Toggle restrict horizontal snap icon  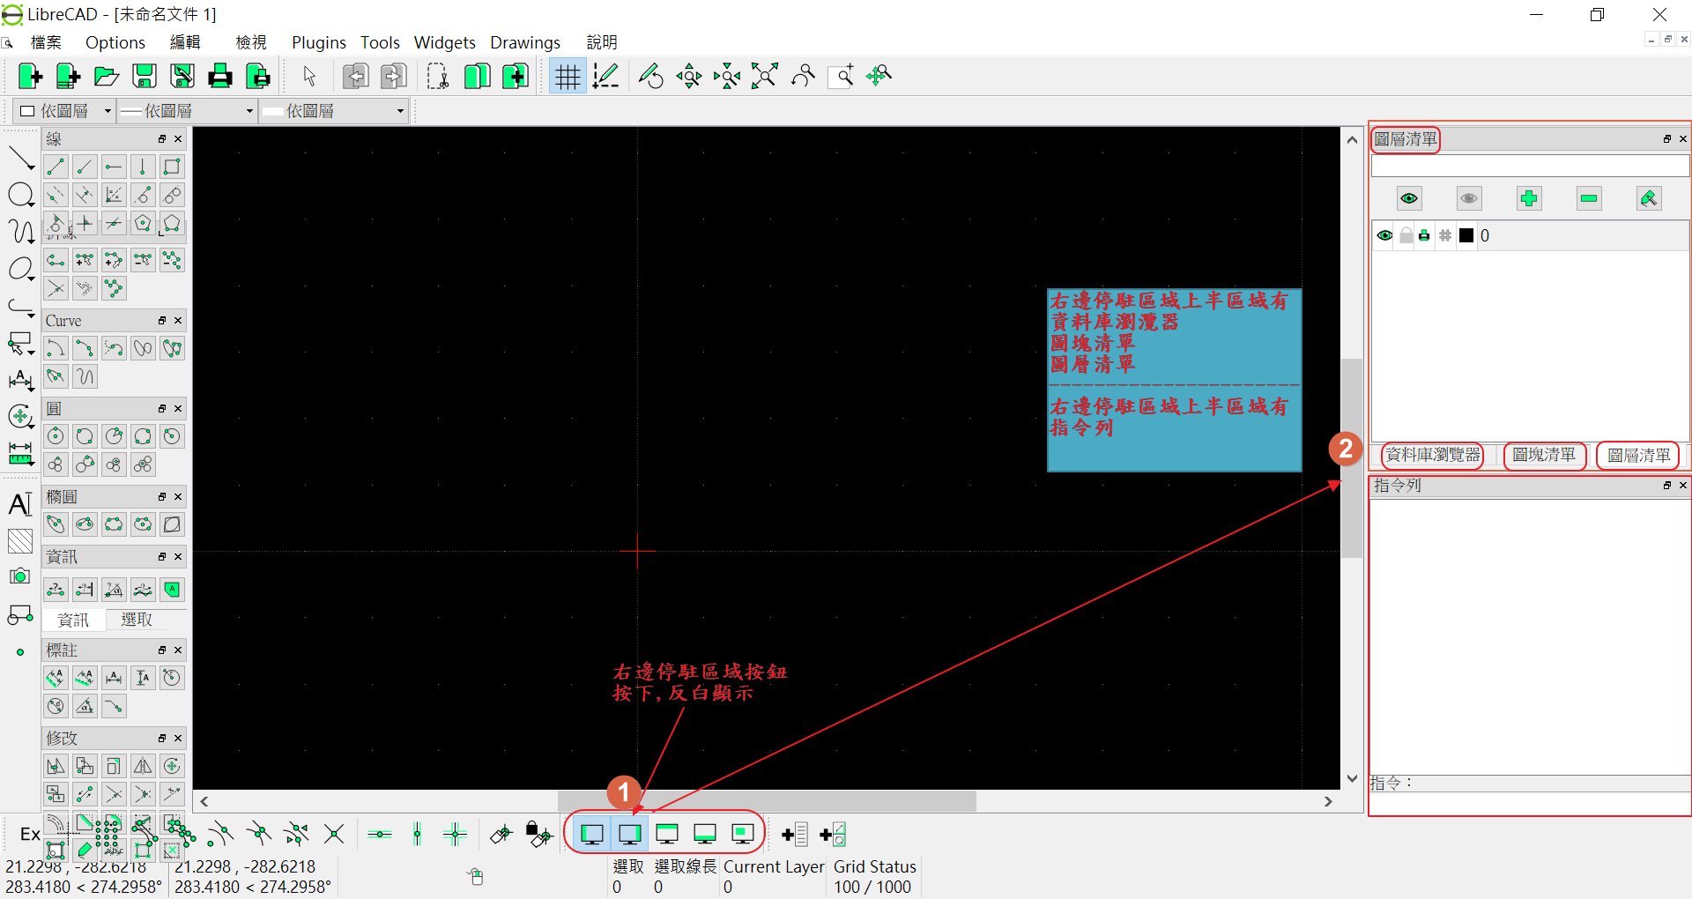click(x=380, y=834)
